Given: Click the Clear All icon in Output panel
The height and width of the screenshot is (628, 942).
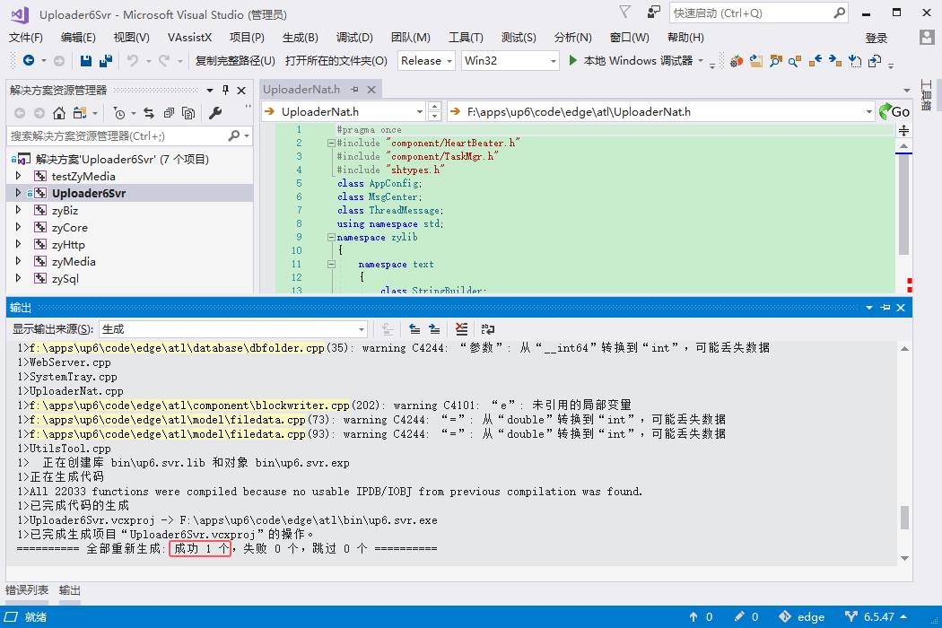Looking at the screenshot, I should [x=461, y=329].
